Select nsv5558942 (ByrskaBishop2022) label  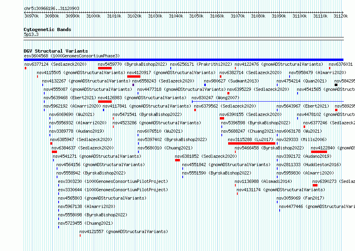click(91, 173)
